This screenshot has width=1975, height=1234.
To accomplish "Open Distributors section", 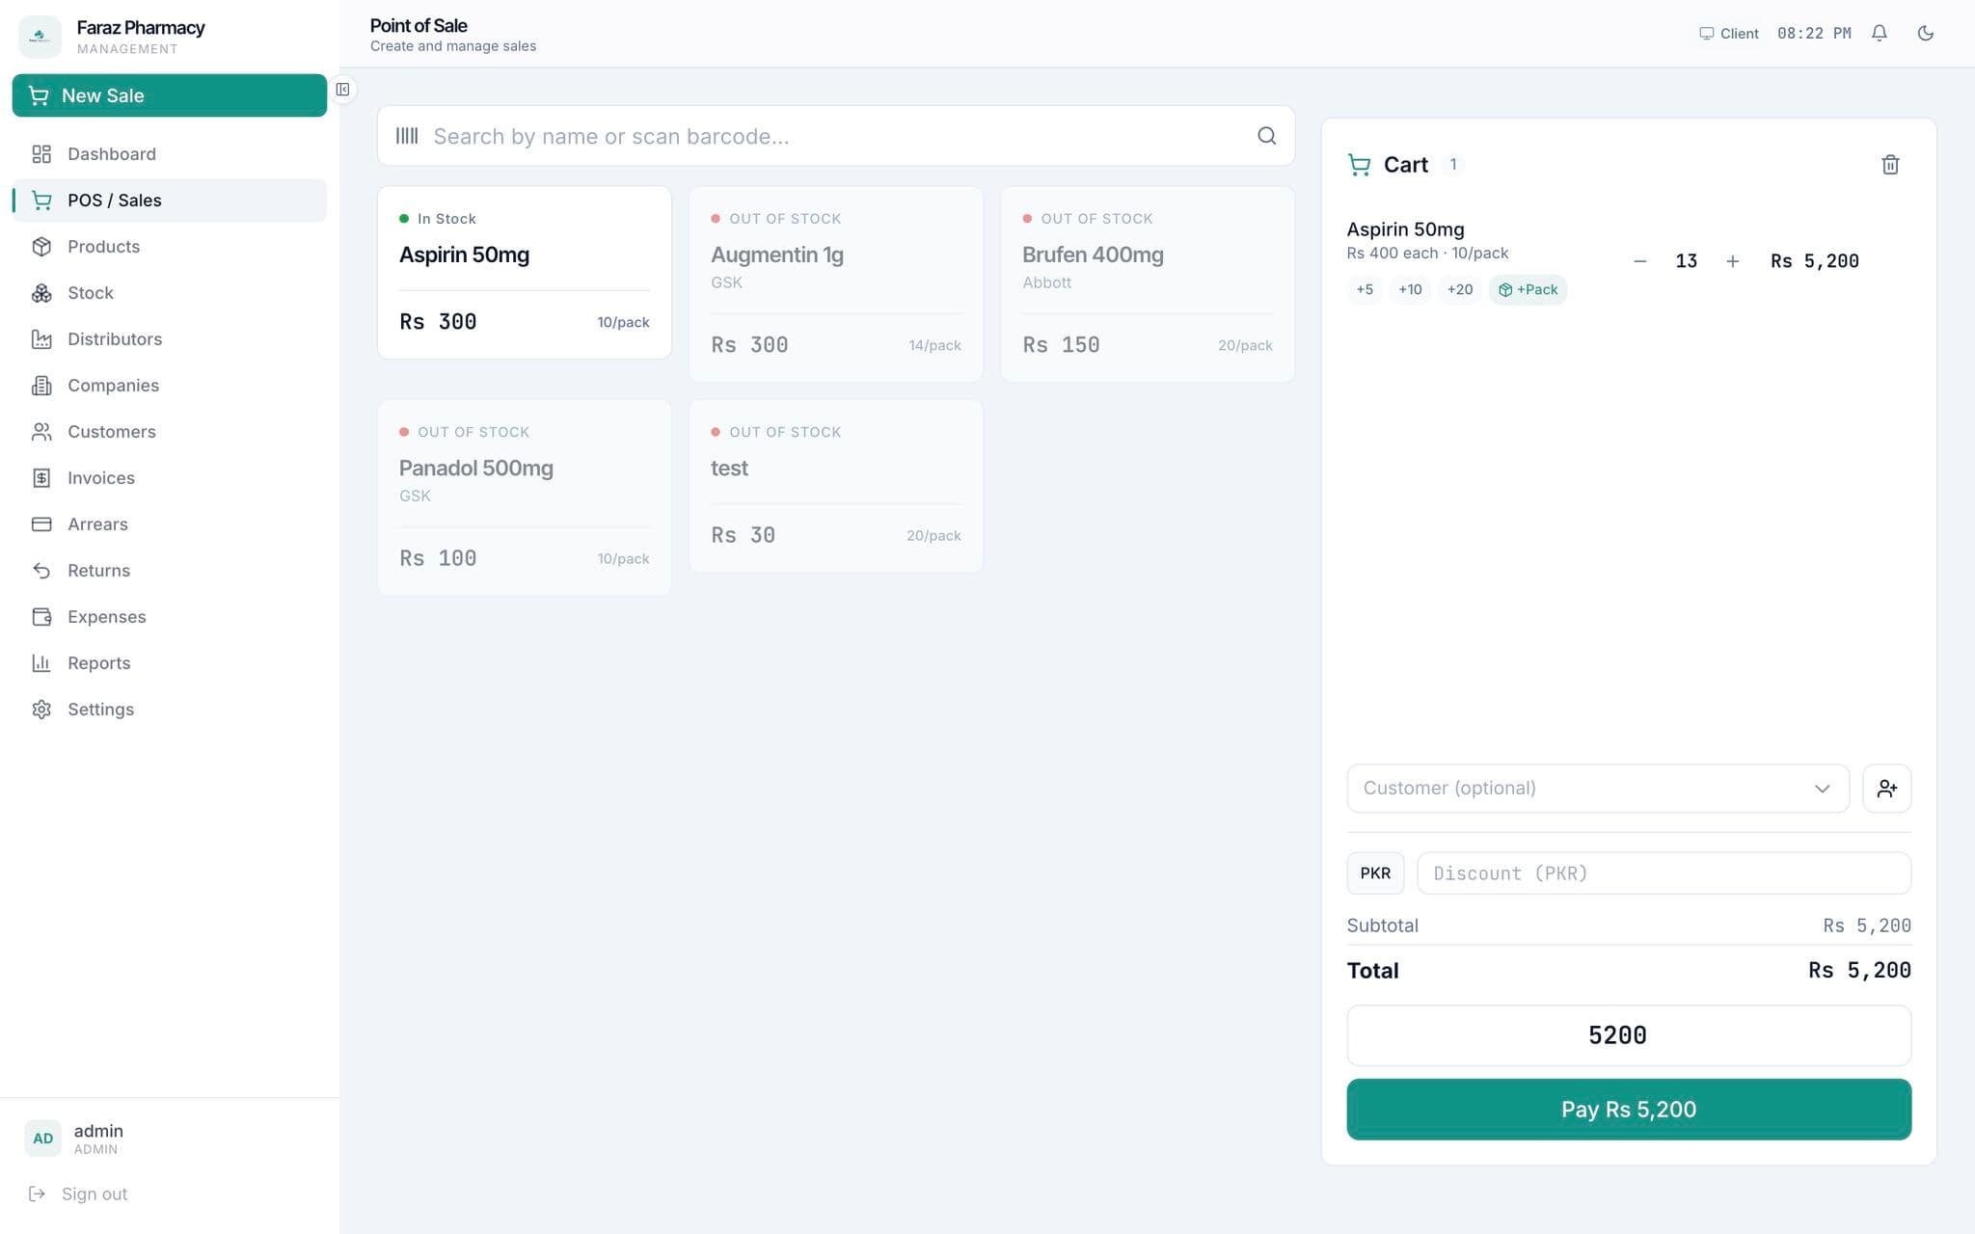I will coord(170,339).
